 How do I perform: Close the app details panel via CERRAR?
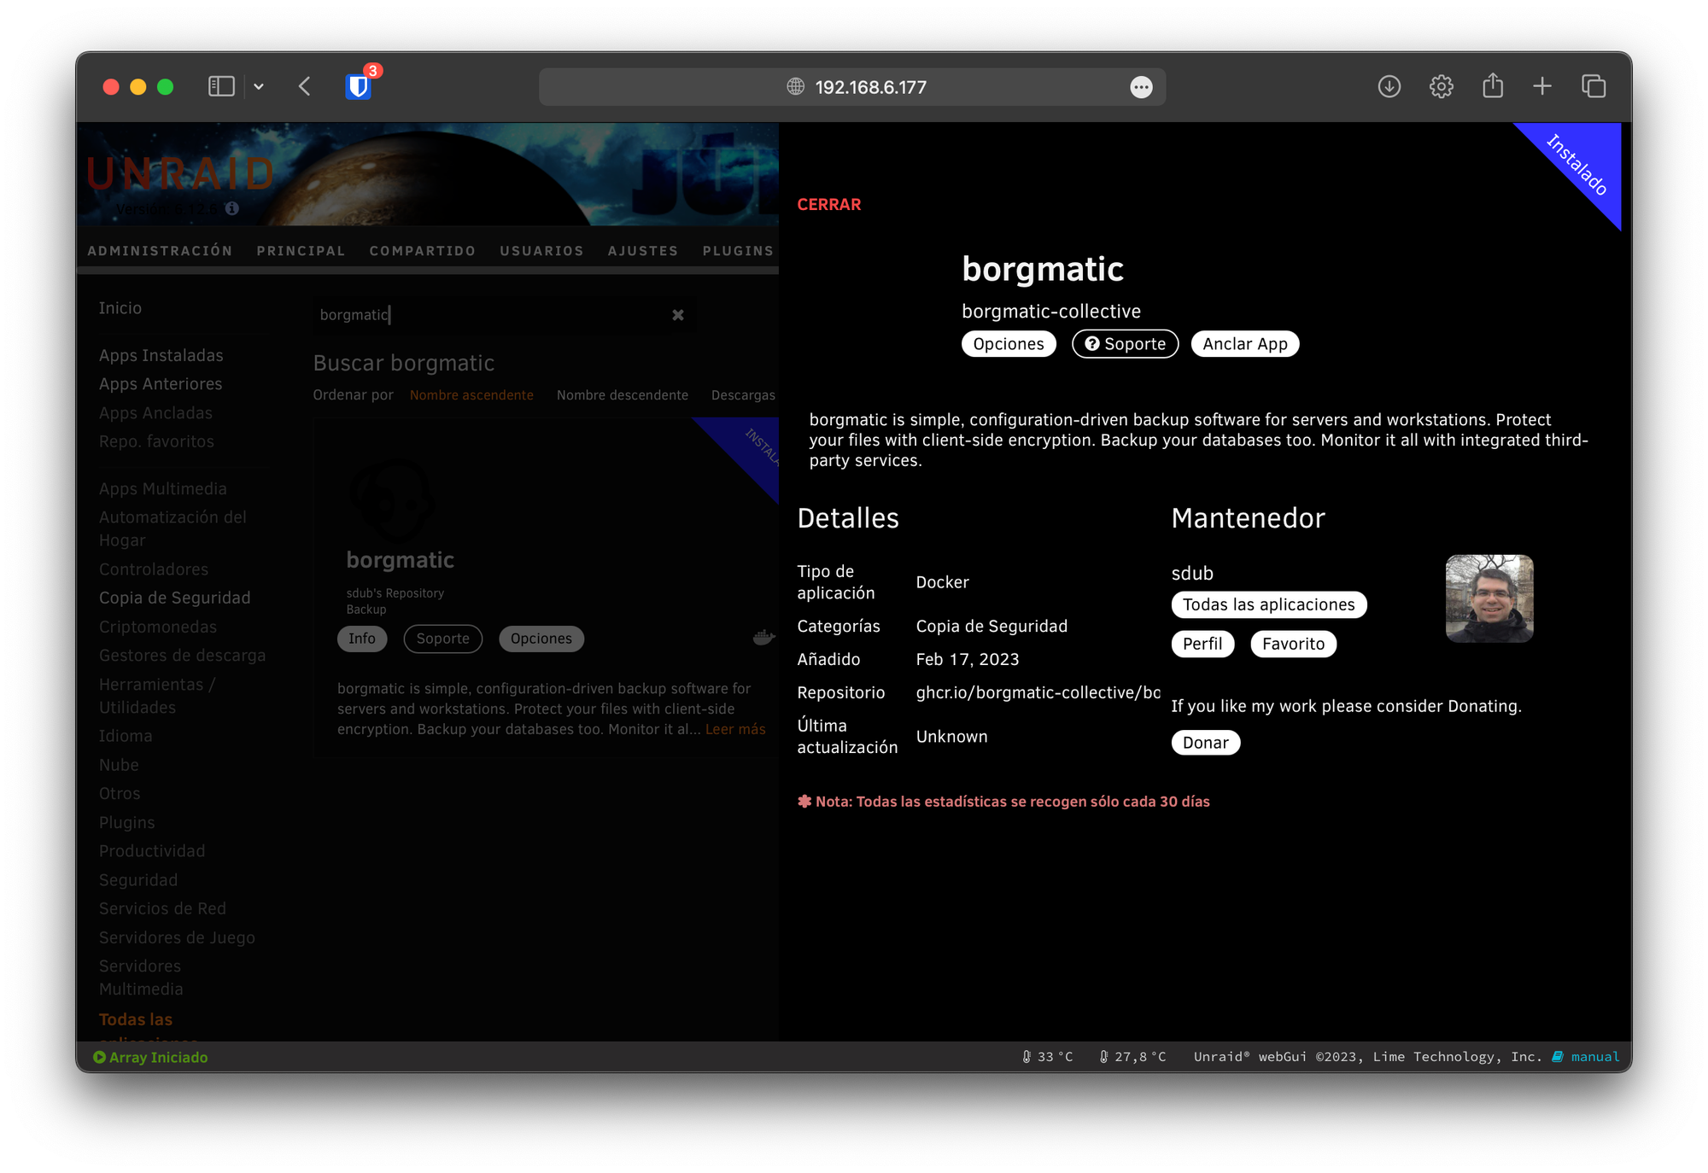(828, 204)
